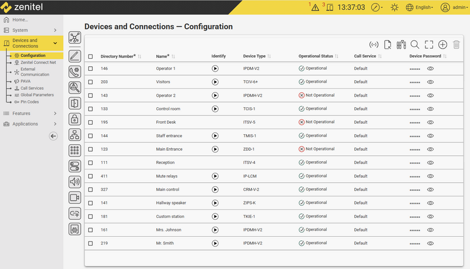470x269 pixels.
Task: Open Zenitel Connect Net submenu item
Action: [x=38, y=63]
